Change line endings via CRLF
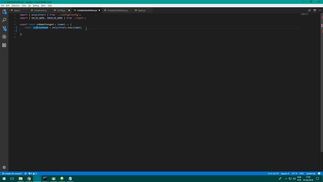Screen dimensions: 323x182 pyautogui.click(x=302, y=173)
